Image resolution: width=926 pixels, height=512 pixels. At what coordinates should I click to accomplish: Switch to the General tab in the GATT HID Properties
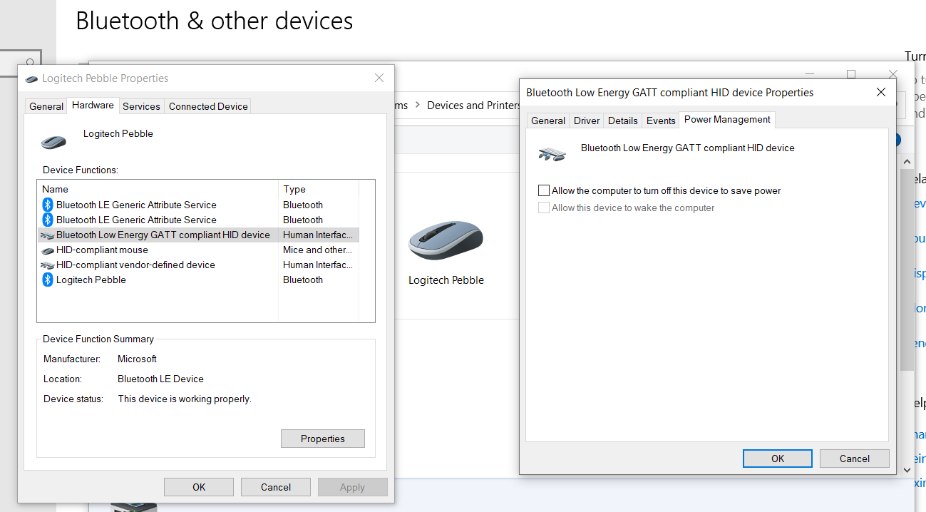(x=548, y=121)
